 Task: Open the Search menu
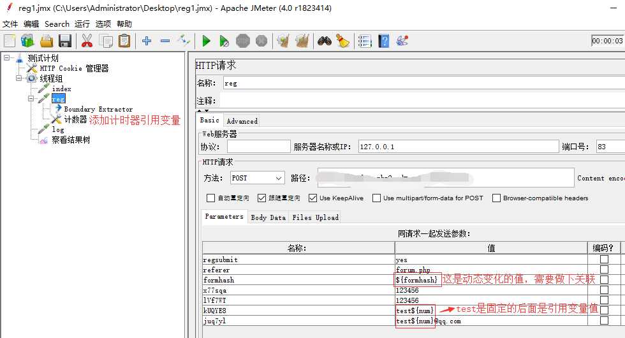coord(57,24)
